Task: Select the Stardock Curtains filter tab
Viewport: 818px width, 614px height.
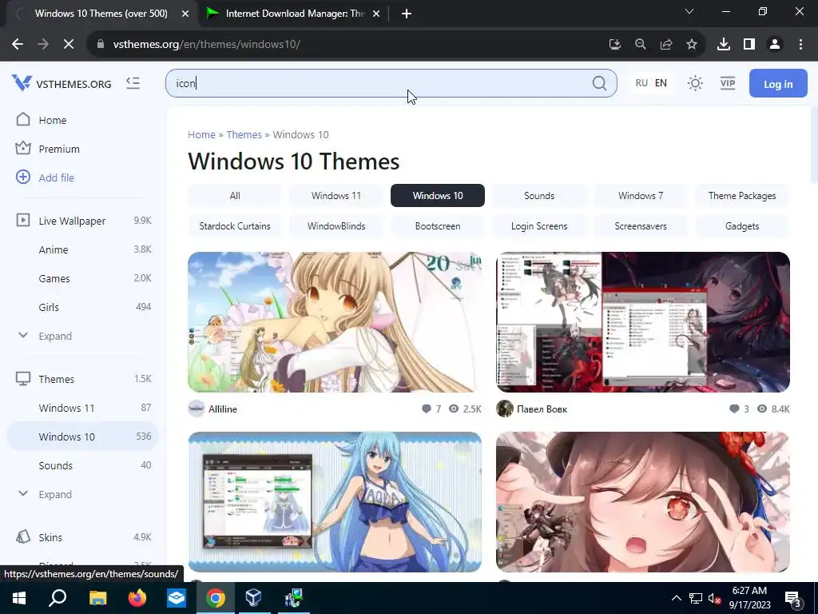Action: click(235, 226)
